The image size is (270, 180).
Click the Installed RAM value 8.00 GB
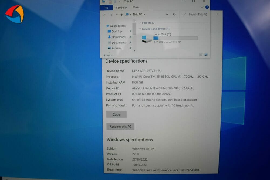tap(137, 82)
